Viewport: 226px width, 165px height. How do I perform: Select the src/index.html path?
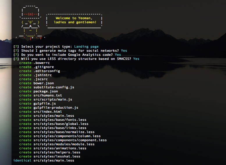(x=48, y=112)
